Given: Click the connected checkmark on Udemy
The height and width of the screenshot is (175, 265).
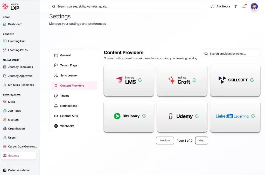Looking at the screenshot, I should [197, 116].
